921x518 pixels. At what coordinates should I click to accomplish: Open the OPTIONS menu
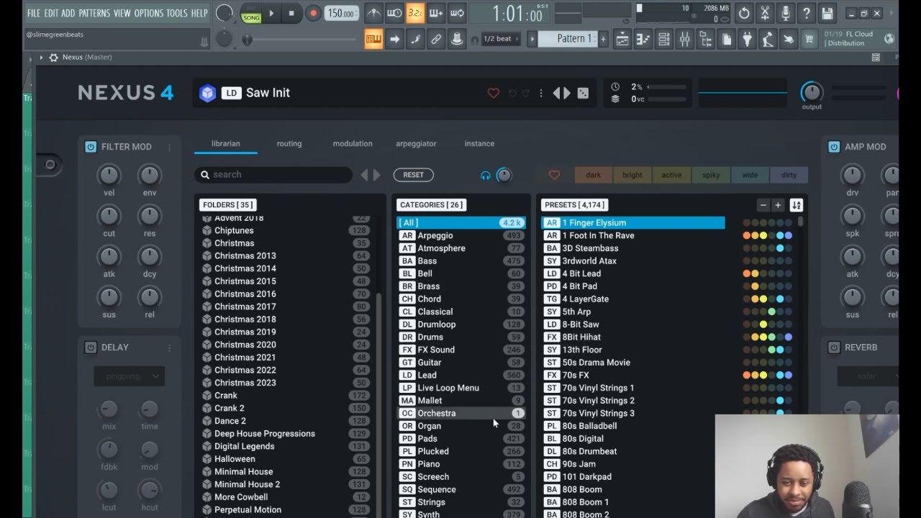(x=149, y=14)
